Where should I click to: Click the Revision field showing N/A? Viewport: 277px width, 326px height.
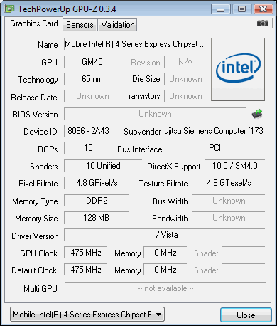pos(185,62)
